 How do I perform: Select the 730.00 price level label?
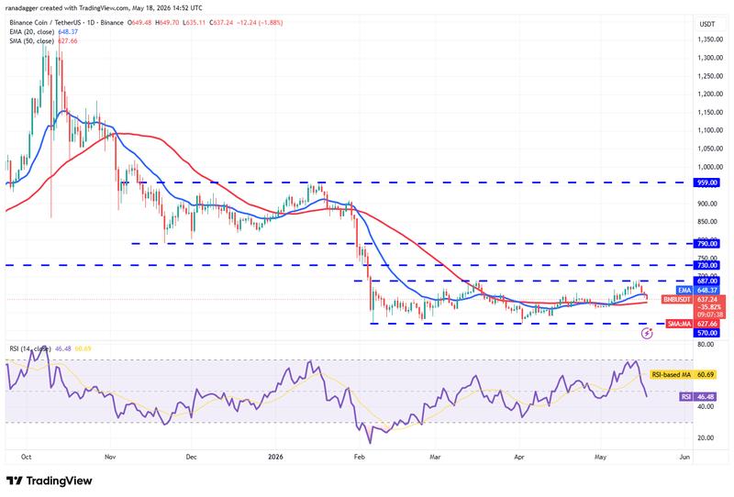pyautogui.click(x=706, y=265)
